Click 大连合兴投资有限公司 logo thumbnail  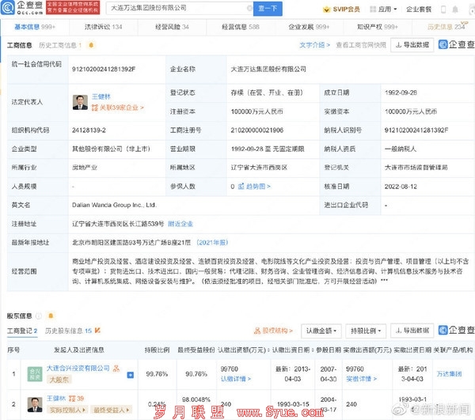35,374
